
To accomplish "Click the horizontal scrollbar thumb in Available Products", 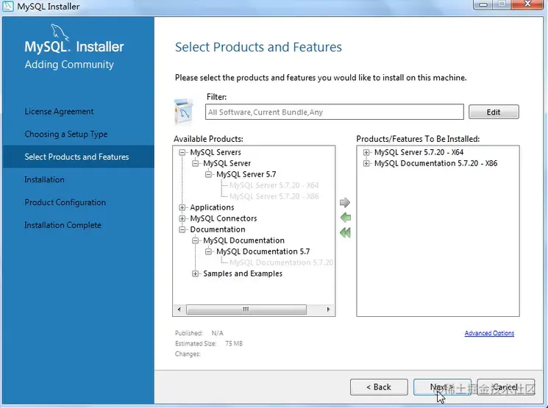I will [x=246, y=309].
